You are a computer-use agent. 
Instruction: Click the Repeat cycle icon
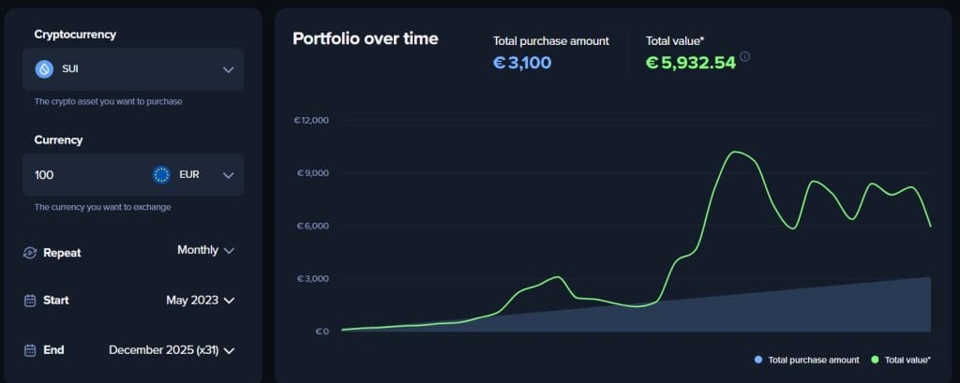29,253
